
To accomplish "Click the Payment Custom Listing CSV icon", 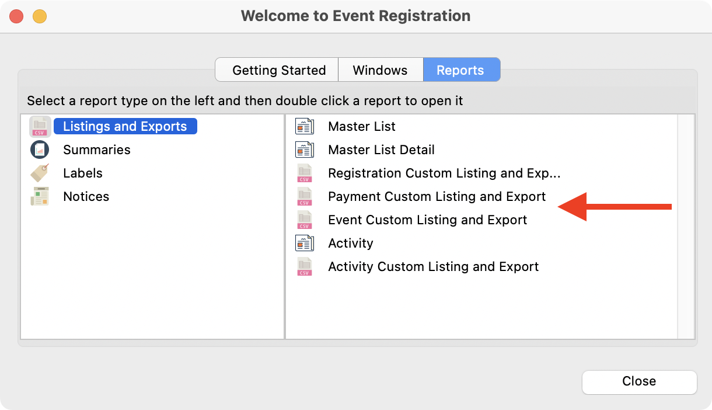I will pos(304,197).
